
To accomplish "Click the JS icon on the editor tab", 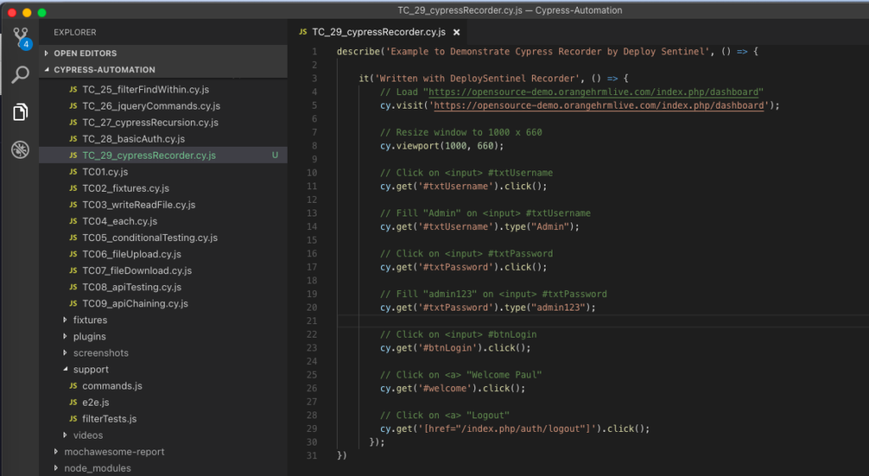I will coord(303,32).
